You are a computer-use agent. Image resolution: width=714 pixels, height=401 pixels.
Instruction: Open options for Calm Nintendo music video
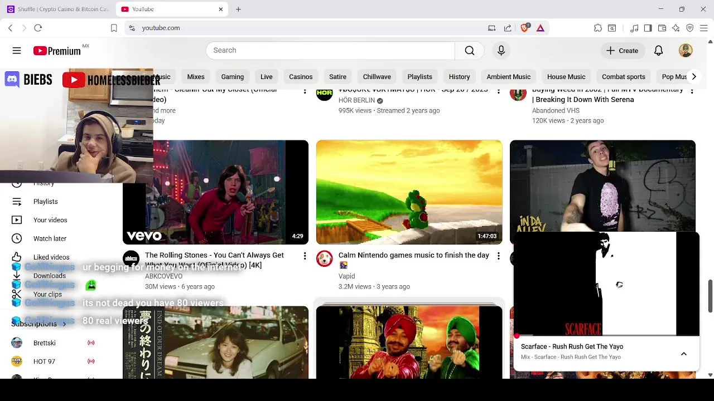click(x=498, y=256)
